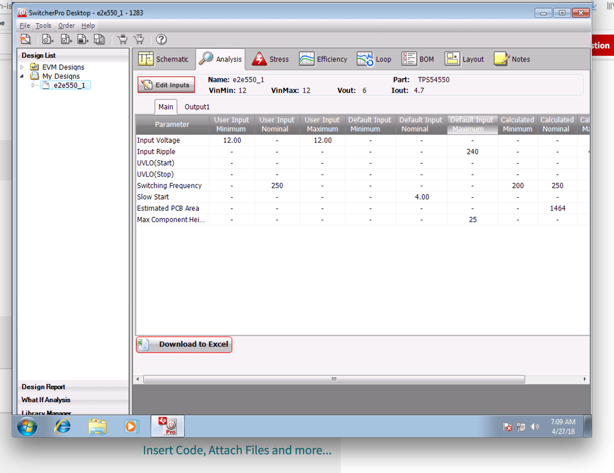Viewport: 614px width, 473px height.
Task: Switch to the Schematic tab label
Action: pos(172,59)
